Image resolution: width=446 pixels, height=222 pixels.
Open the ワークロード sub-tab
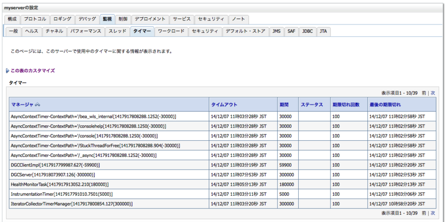click(171, 31)
